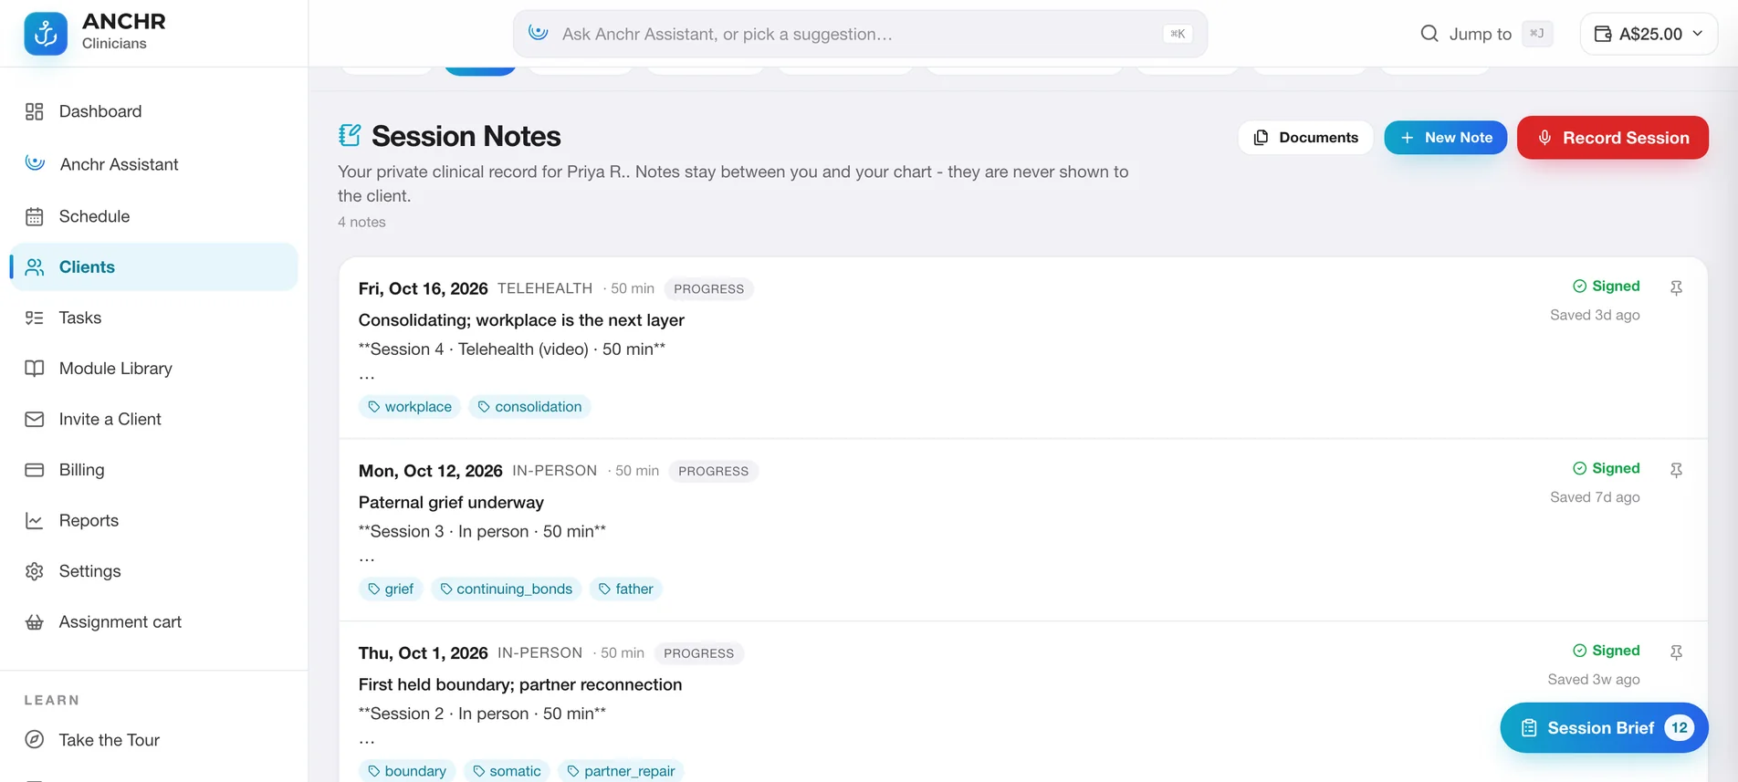Click the workplace tag
Image resolution: width=1738 pixels, height=782 pixels.
(409, 407)
